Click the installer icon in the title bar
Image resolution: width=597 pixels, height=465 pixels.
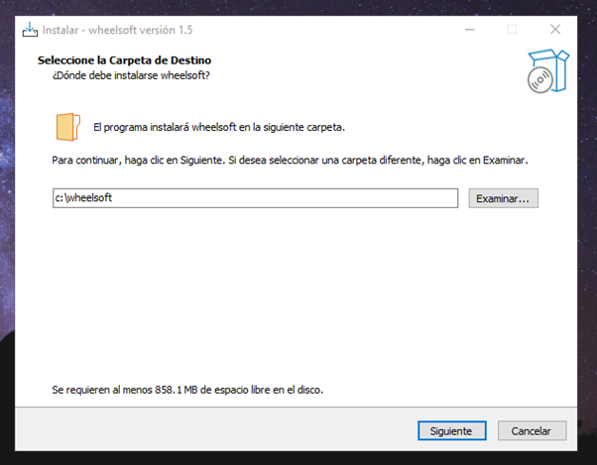coord(30,29)
